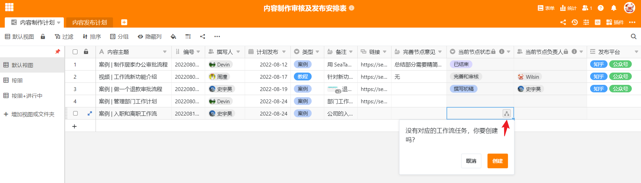Click the app grid icon top-left
Screen dimensions: 641x183
tap(9, 7)
